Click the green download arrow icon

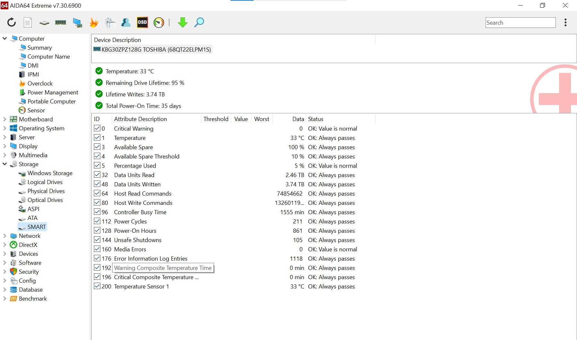183,22
